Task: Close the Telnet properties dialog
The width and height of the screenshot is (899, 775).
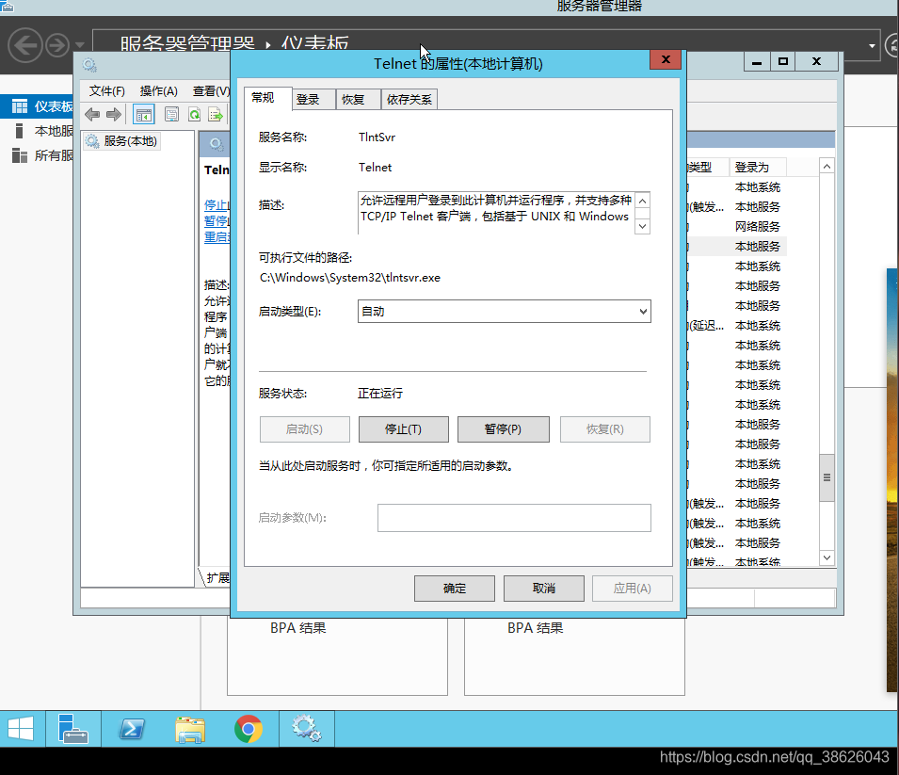Action: (666, 59)
